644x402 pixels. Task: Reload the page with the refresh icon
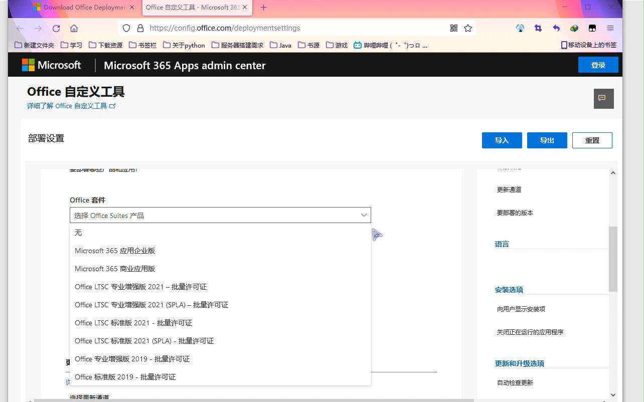pos(56,28)
